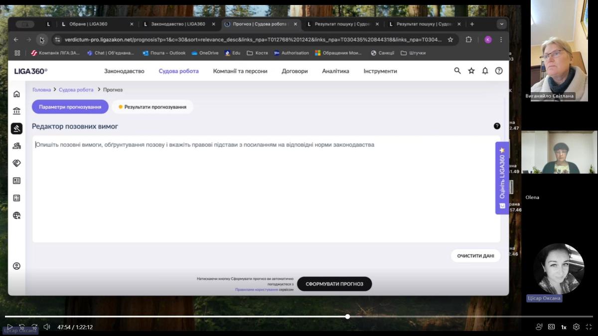Open the home icon in left sidebar
Viewport: 598px width, 336px height.
coord(16,94)
